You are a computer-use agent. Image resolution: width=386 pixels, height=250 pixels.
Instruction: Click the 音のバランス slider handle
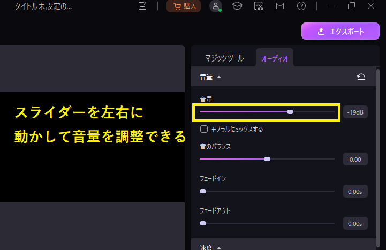pyautogui.click(x=267, y=159)
